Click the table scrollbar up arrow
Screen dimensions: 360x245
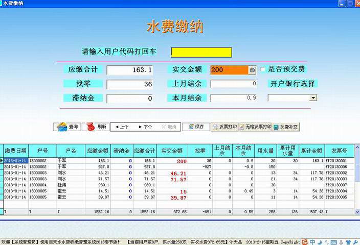click(357, 147)
